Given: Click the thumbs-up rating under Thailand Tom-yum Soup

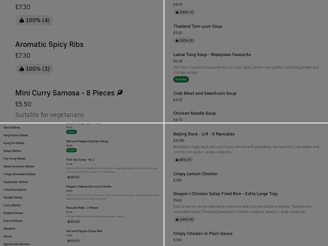Looking at the screenshot, I should [184, 41].
